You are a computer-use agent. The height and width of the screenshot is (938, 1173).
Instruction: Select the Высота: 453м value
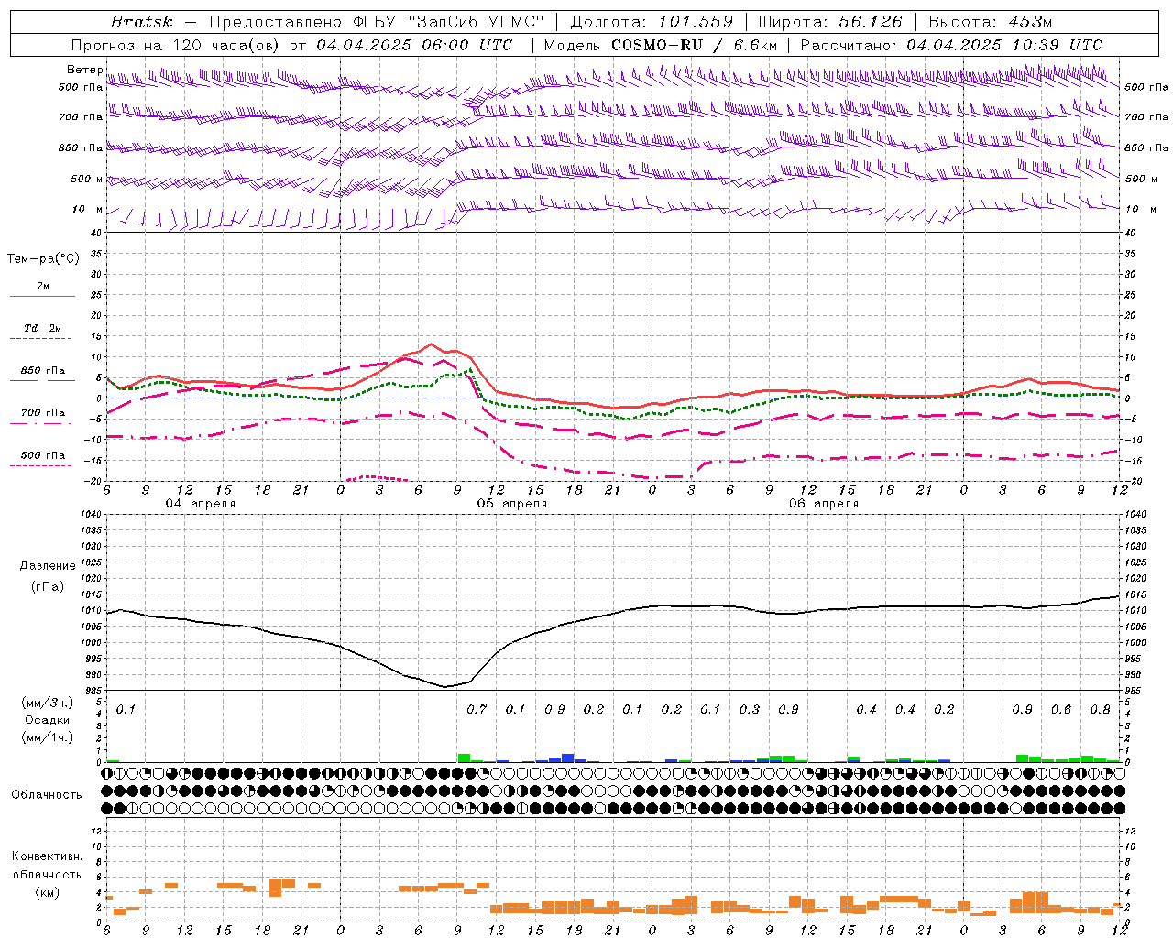click(x=989, y=22)
